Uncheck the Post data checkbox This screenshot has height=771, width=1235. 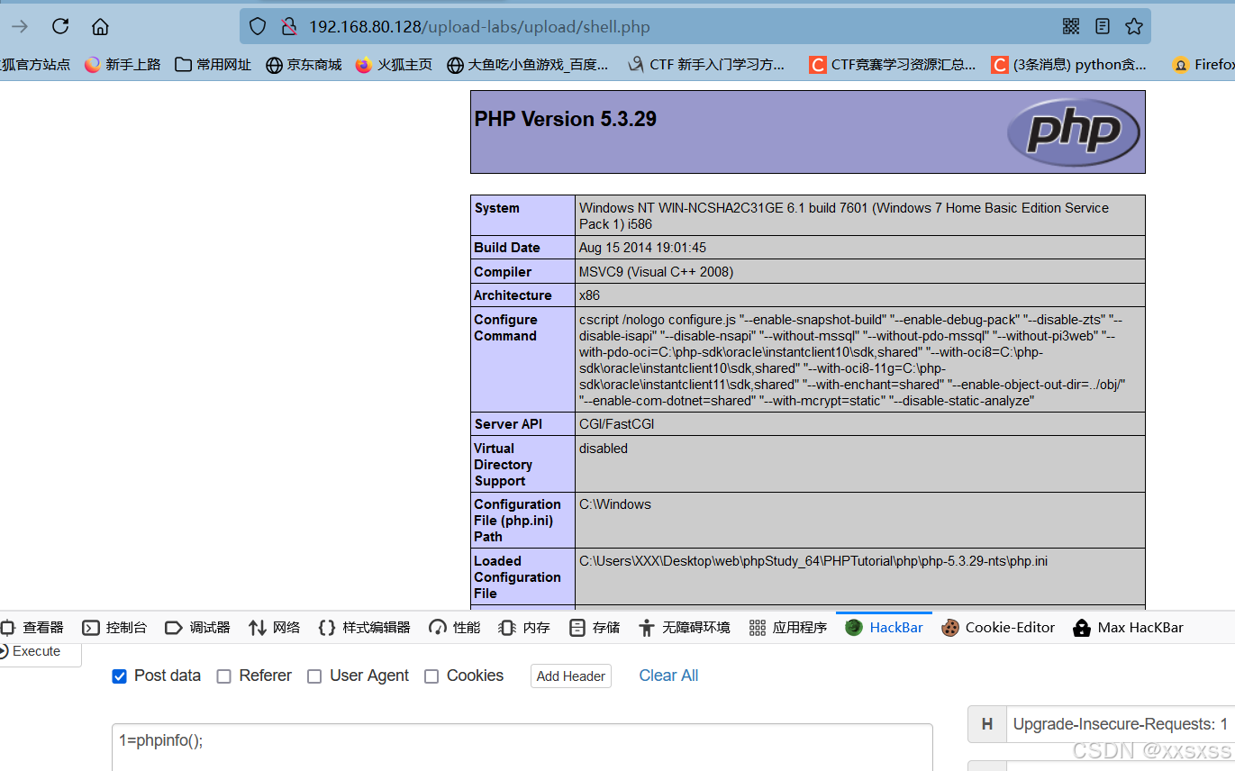119,676
